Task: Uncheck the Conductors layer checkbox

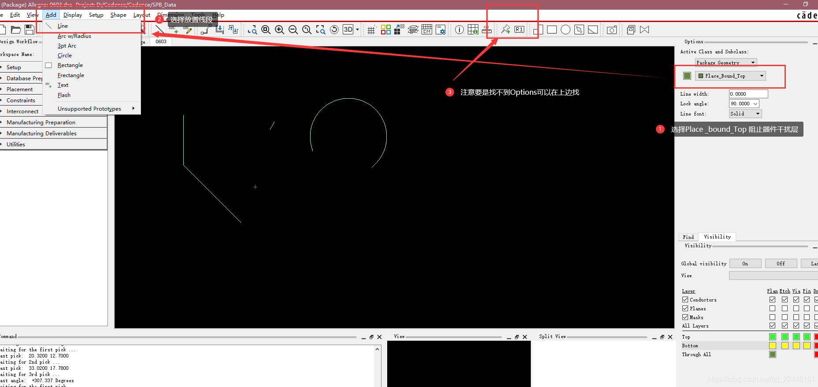Action: click(x=685, y=300)
